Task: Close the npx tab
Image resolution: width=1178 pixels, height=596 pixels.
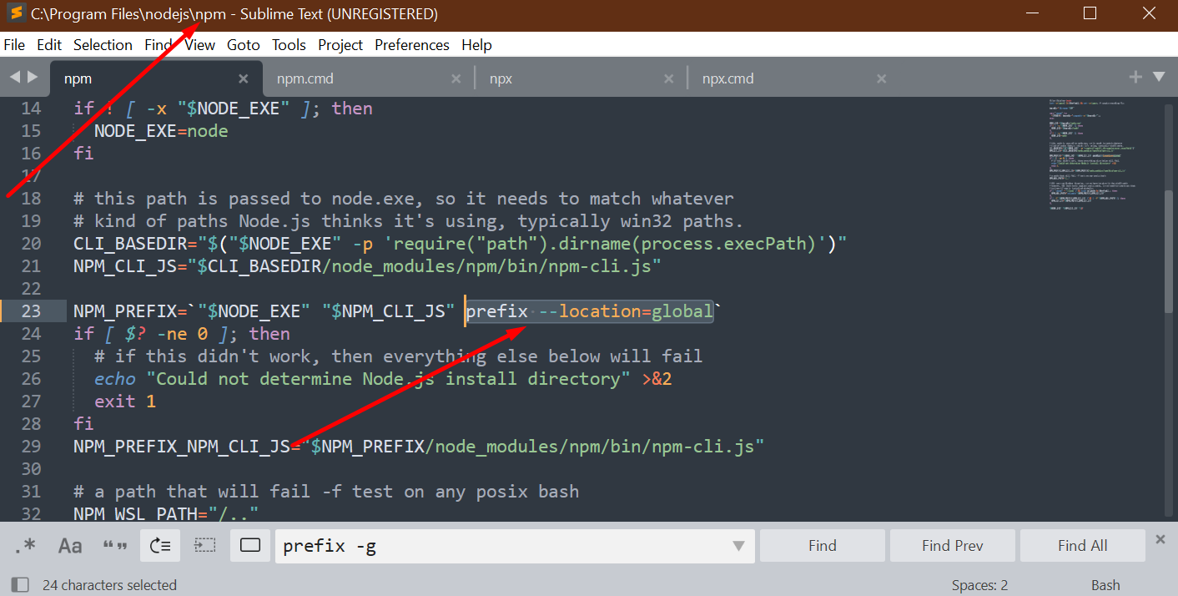Action: 669,78
